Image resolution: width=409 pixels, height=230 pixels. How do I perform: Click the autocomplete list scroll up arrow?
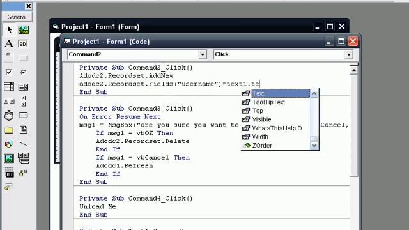click(x=314, y=93)
